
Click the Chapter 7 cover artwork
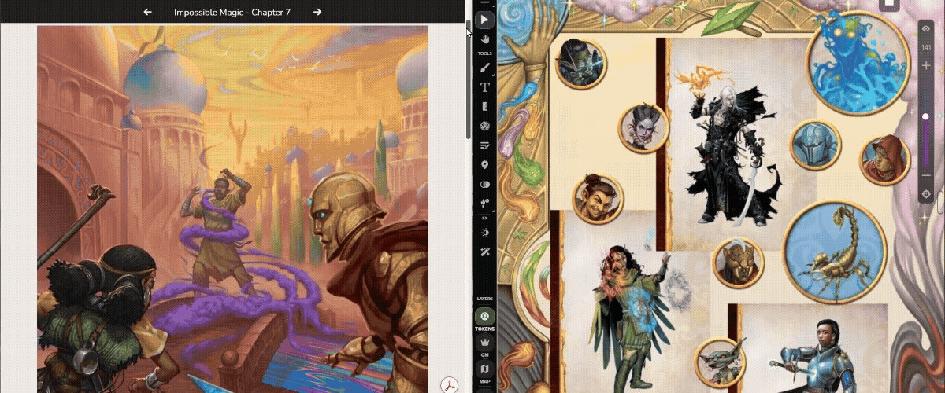point(233,209)
